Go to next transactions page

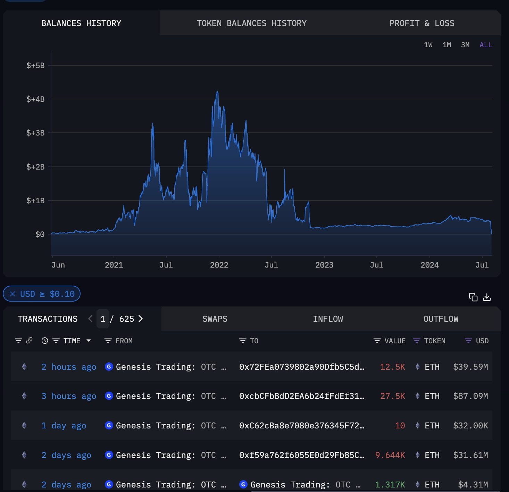141,319
